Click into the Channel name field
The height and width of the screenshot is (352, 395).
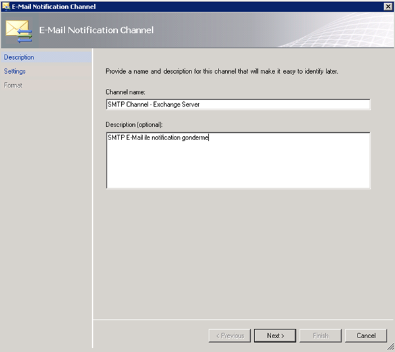[x=238, y=104]
